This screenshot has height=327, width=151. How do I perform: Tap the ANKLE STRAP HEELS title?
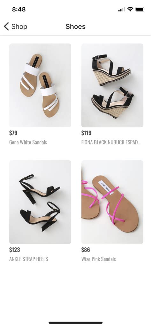[29, 259]
